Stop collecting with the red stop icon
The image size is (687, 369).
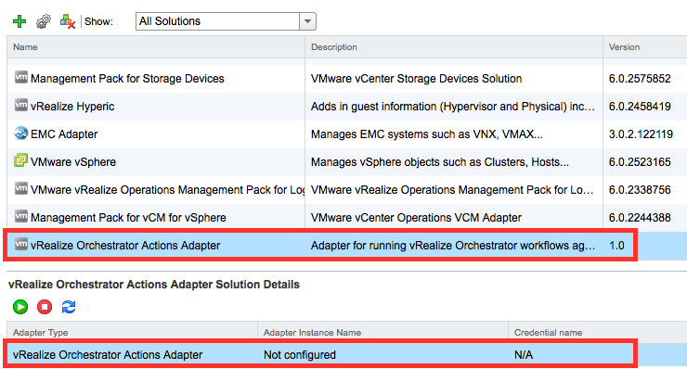coord(45,307)
